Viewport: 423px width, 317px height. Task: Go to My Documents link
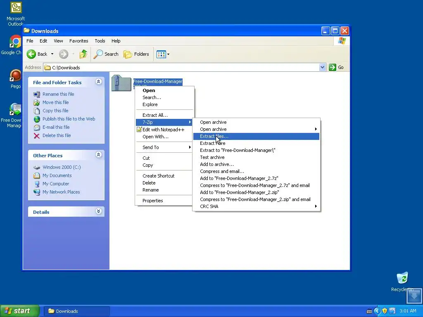pos(57,175)
